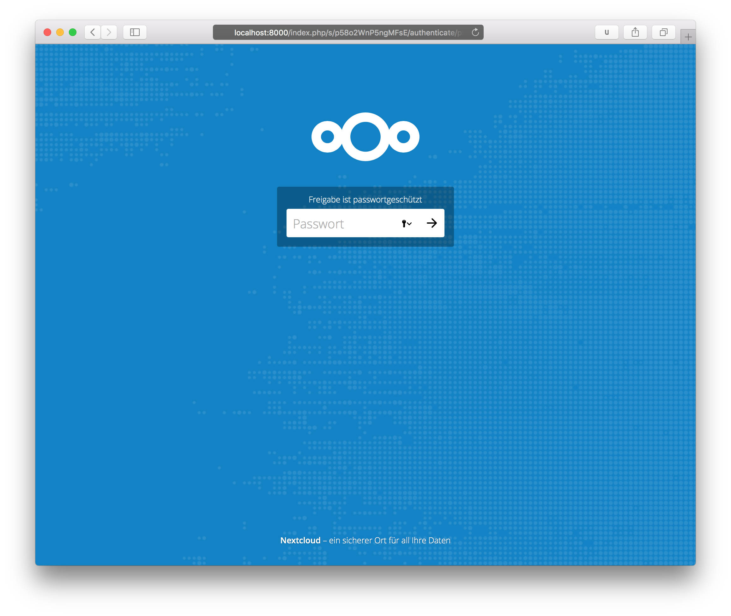The height and width of the screenshot is (616, 731).
Task: Click the 'Freigabe ist passwortgeschützt' label
Action: point(365,200)
